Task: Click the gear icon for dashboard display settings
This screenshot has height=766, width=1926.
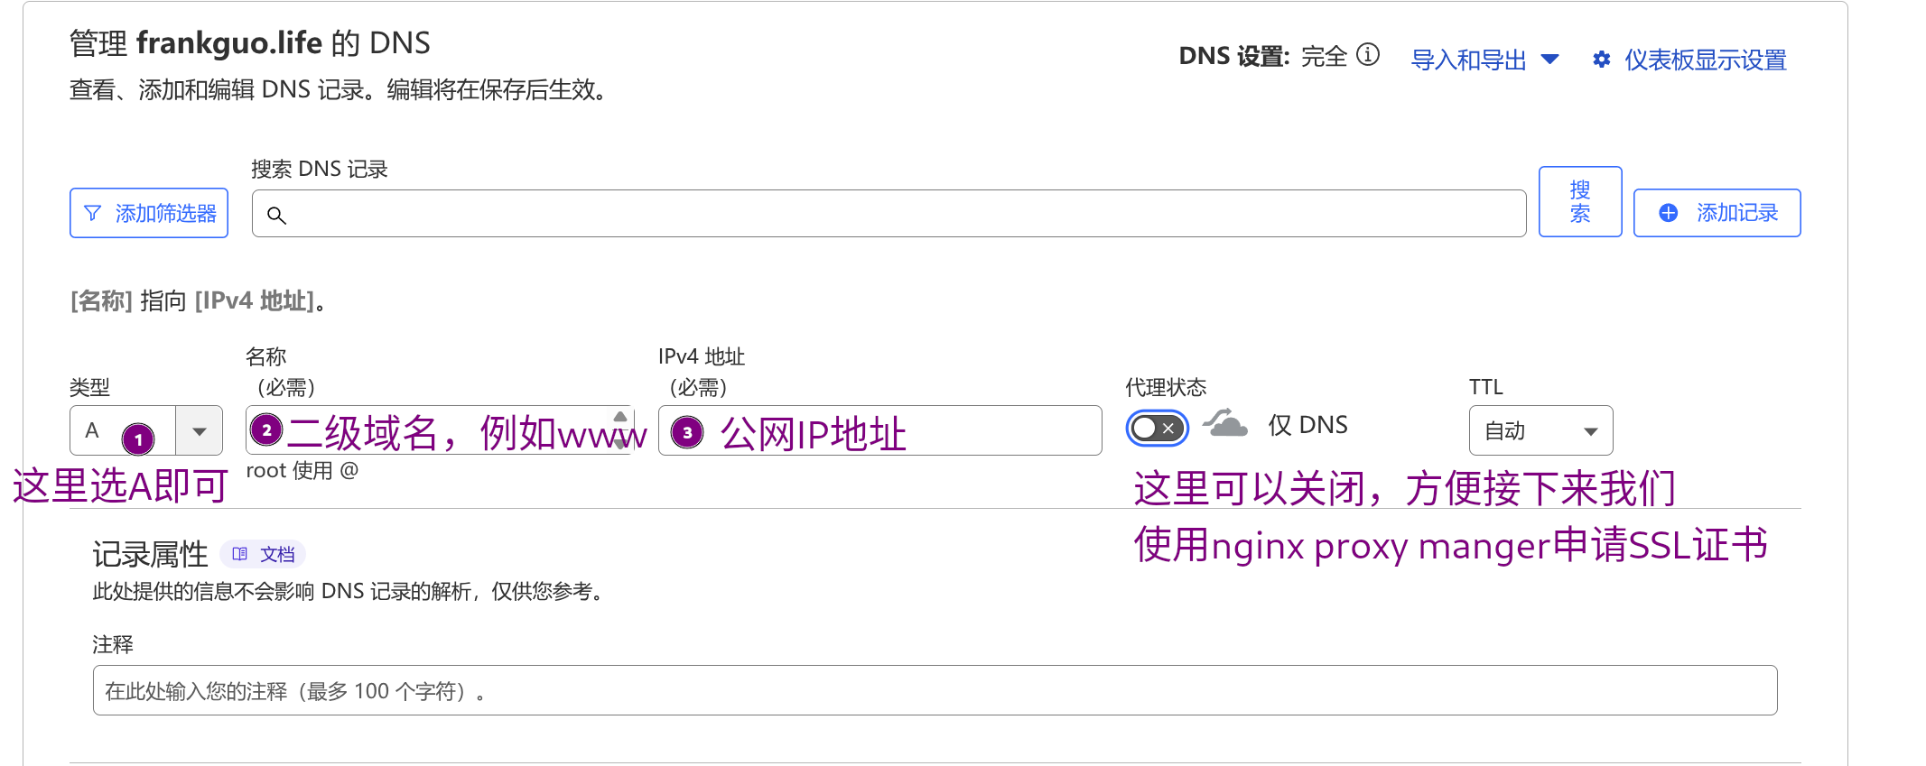Action: tap(1601, 60)
